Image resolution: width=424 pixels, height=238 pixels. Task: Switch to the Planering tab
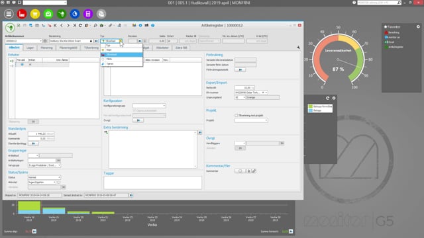[x=46, y=48]
